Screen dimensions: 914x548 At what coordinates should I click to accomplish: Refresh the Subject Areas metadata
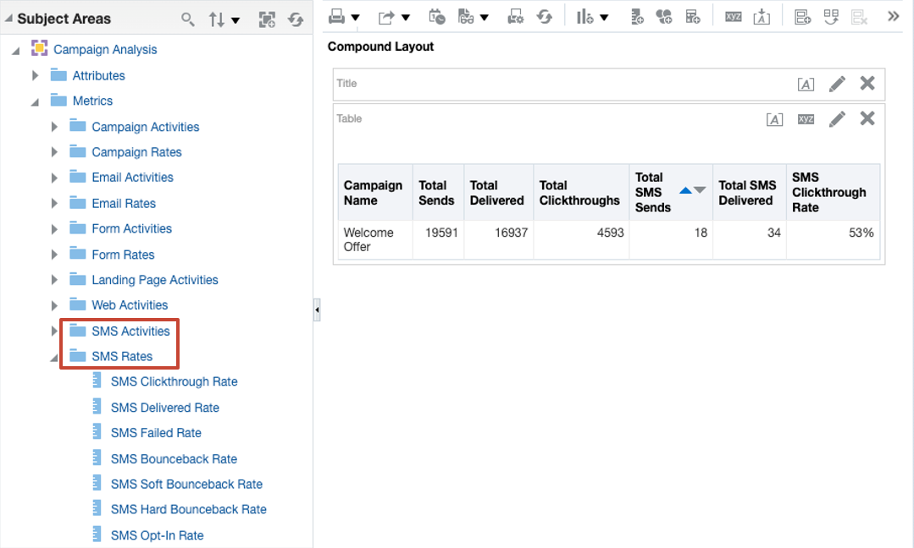pyautogui.click(x=295, y=18)
